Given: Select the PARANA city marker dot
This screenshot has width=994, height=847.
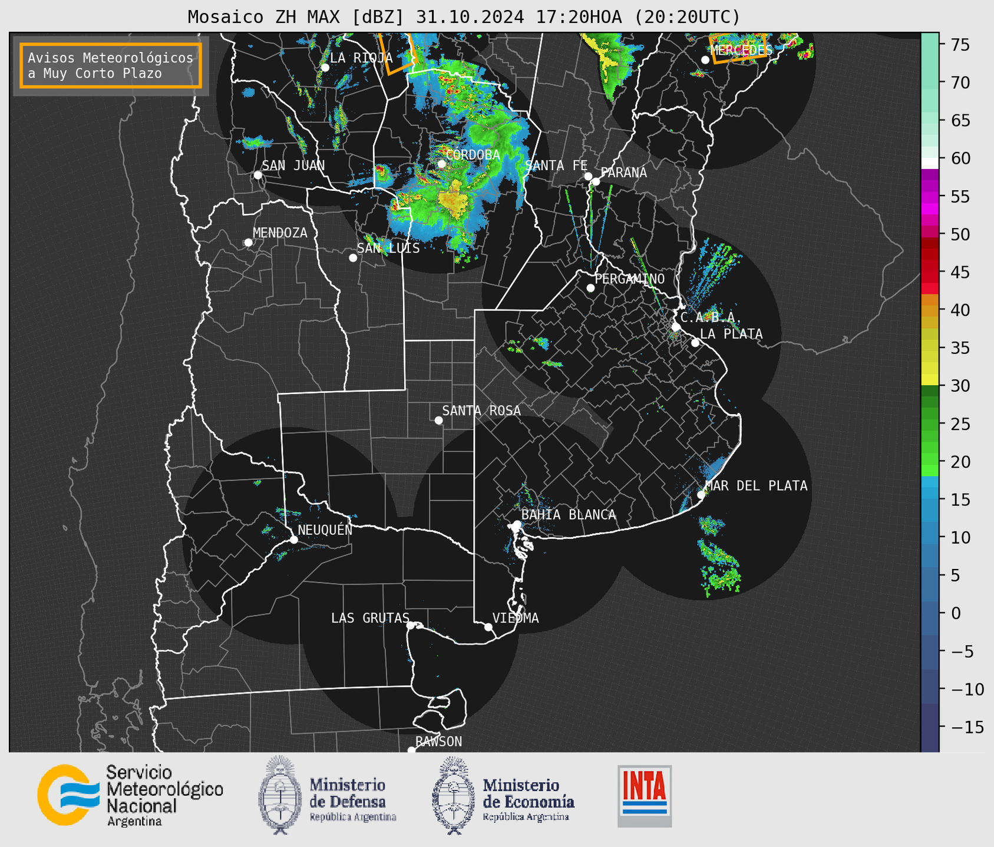Looking at the screenshot, I should [x=596, y=181].
